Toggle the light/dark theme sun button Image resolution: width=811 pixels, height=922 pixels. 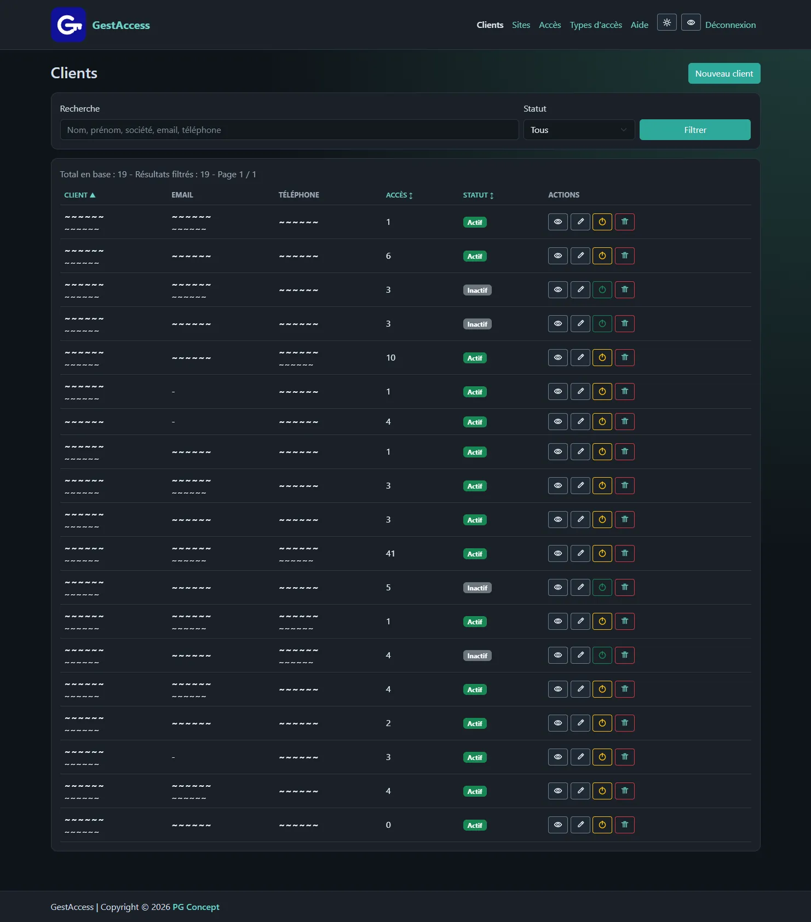coord(666,22)
